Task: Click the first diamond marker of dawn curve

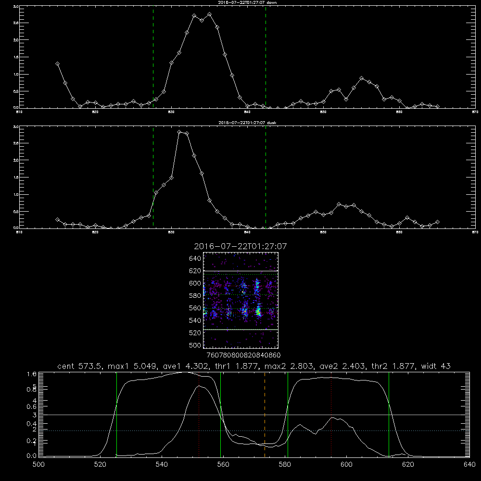Action: (x=57, y=64)
